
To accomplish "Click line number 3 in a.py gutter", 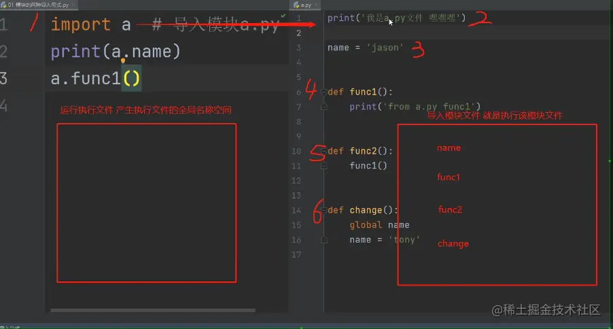I will pos(298,48).
